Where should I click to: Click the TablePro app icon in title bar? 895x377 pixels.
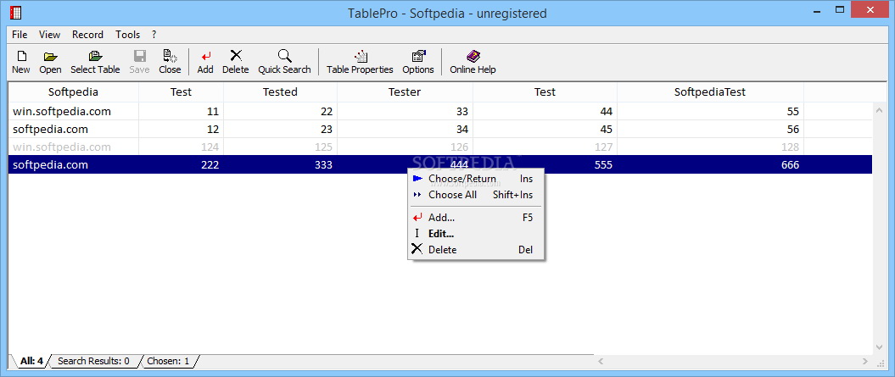tap(15, 12)
